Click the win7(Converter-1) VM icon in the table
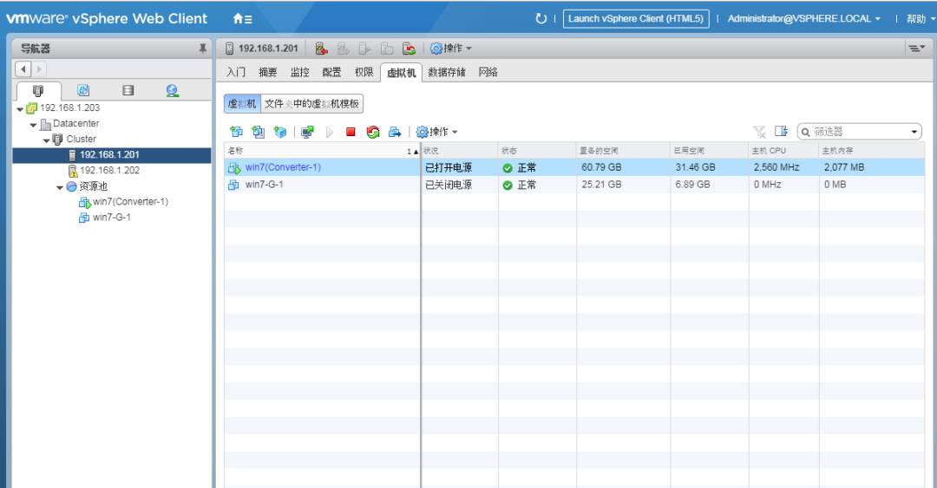Screen dimensions: 937x488 (x=234, y=168)
